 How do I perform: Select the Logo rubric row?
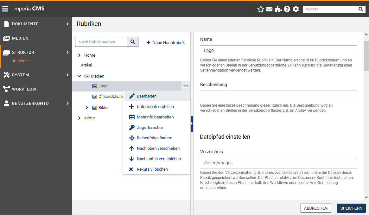pyautogui.click(x=127, y=86)
